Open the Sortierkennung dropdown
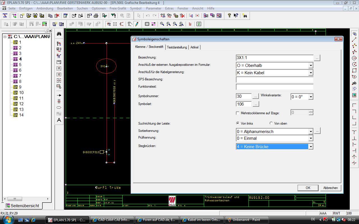Image resolution: width=359 pixels, height=224 pixels. tap(311, 132)
